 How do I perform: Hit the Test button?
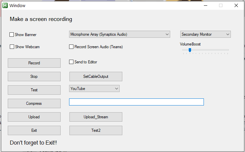[x=34, y=90]
